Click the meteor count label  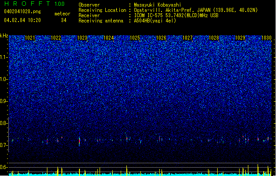(62, 14)
